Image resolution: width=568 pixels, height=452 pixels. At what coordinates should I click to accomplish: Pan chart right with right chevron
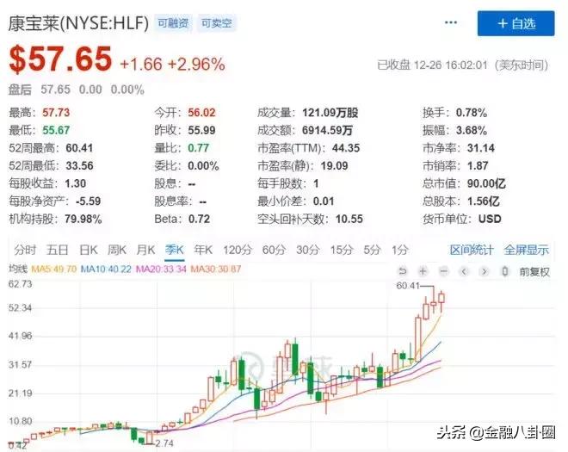485,271
